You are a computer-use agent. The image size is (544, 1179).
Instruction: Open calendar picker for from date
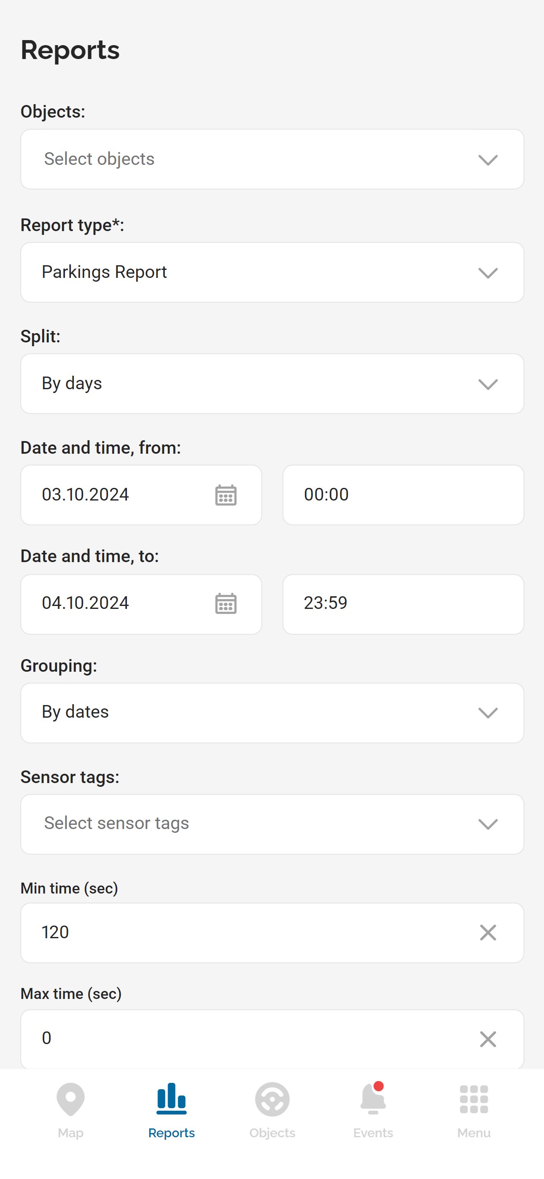pyautogui.click(x=226, y=495)
